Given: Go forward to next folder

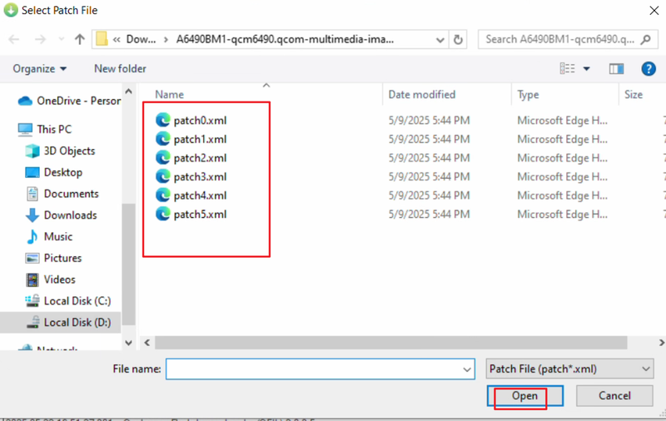Looking at the screenshot, I should [x=40, y=39].
